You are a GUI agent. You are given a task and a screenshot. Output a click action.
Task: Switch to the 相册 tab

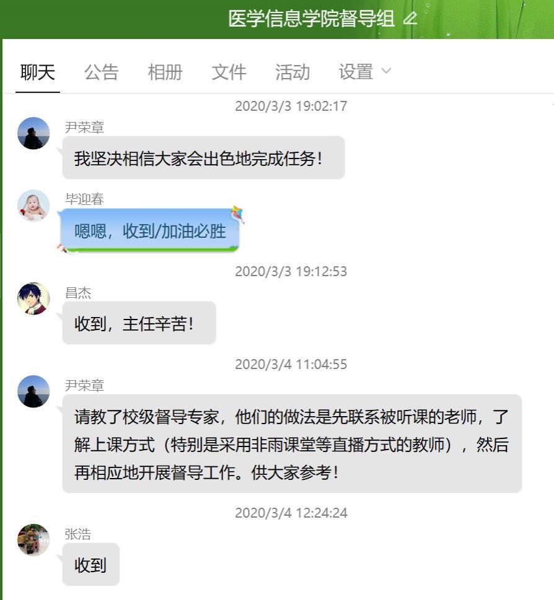tap(165, 72)
